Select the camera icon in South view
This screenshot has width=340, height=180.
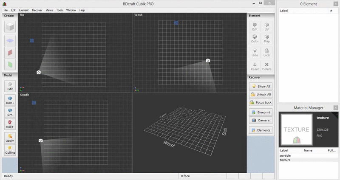tap(40, 141)
